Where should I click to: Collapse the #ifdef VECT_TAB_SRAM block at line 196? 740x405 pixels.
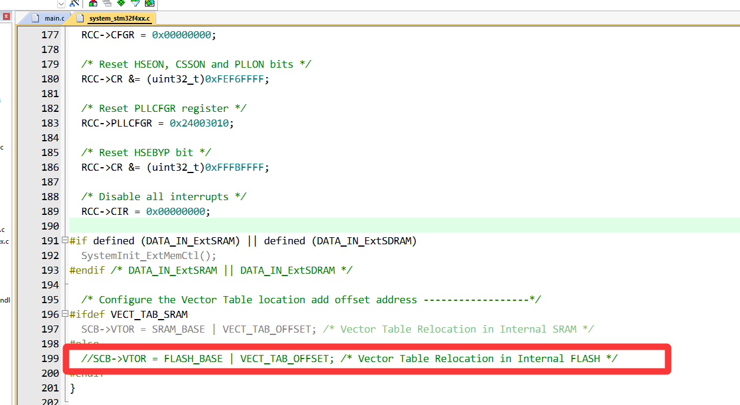pos(64,314)
